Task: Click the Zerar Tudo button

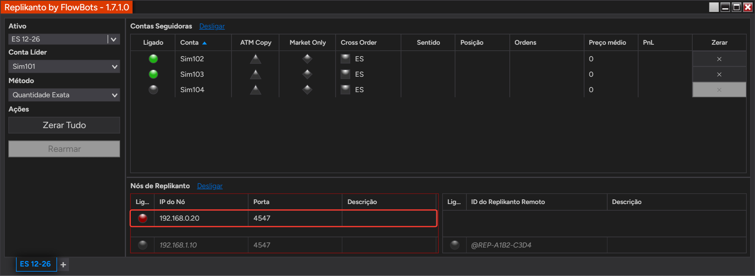Action: (64, 125)
